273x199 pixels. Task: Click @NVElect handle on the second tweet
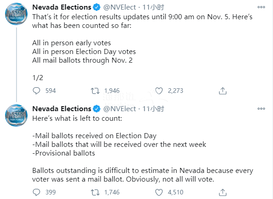[119, 109]
